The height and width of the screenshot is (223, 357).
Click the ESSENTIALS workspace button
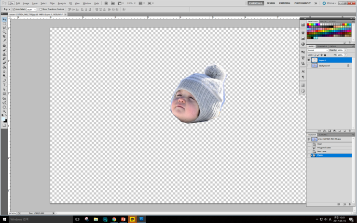click(256, 3)
